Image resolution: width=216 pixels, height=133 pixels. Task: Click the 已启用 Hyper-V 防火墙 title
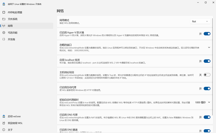point(72,32)
